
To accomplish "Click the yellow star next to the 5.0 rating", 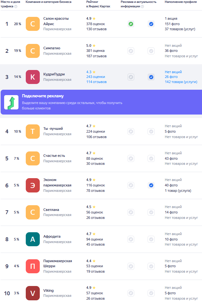I will tap(94, 45).
